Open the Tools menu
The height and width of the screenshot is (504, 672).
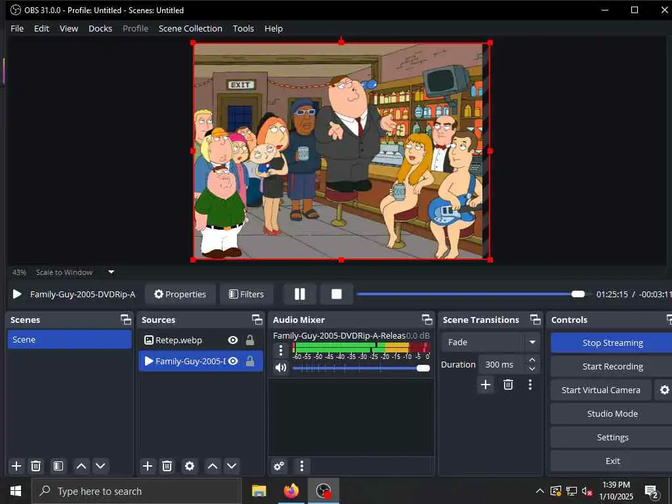click(243, 28)
